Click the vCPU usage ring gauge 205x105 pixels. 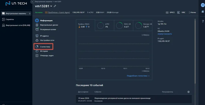[100, 25]
